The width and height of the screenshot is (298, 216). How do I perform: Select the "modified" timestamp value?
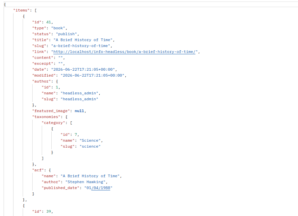coord(92,75)
